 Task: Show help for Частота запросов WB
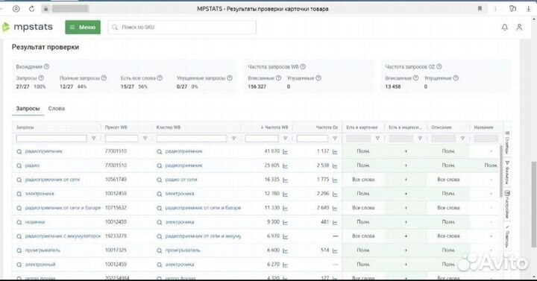pyautogui.click(x=303, y=66)
